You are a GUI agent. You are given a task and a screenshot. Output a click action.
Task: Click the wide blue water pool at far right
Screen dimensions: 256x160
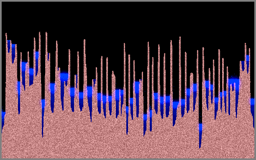pos(234,81)
